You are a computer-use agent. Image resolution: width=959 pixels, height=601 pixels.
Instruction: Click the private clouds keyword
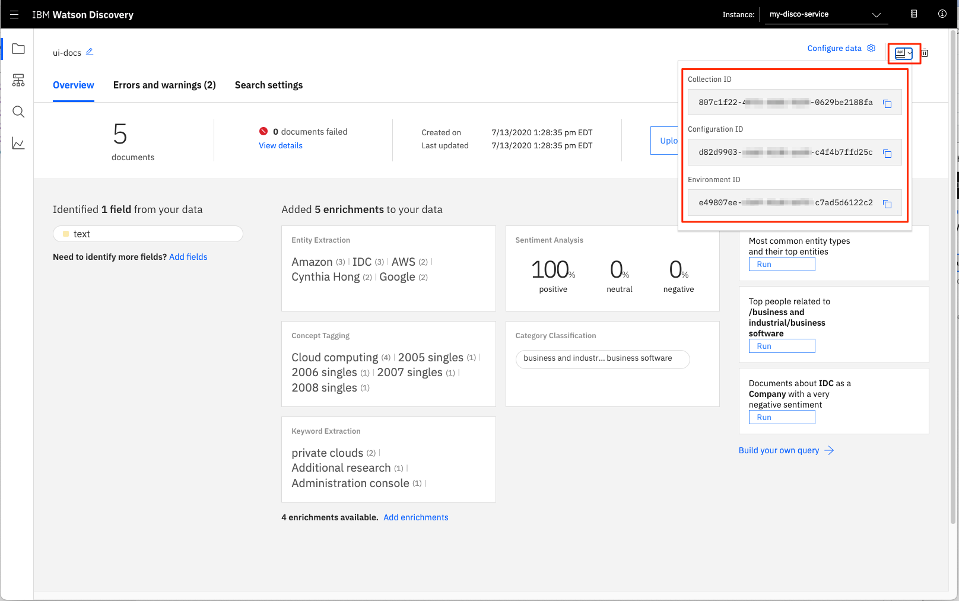point(328,453)
